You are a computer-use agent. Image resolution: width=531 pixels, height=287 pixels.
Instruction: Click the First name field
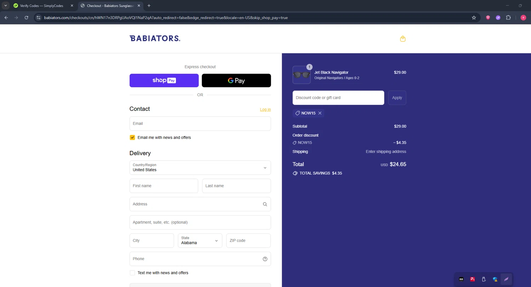pyautogui.click(x=164, y=186)
